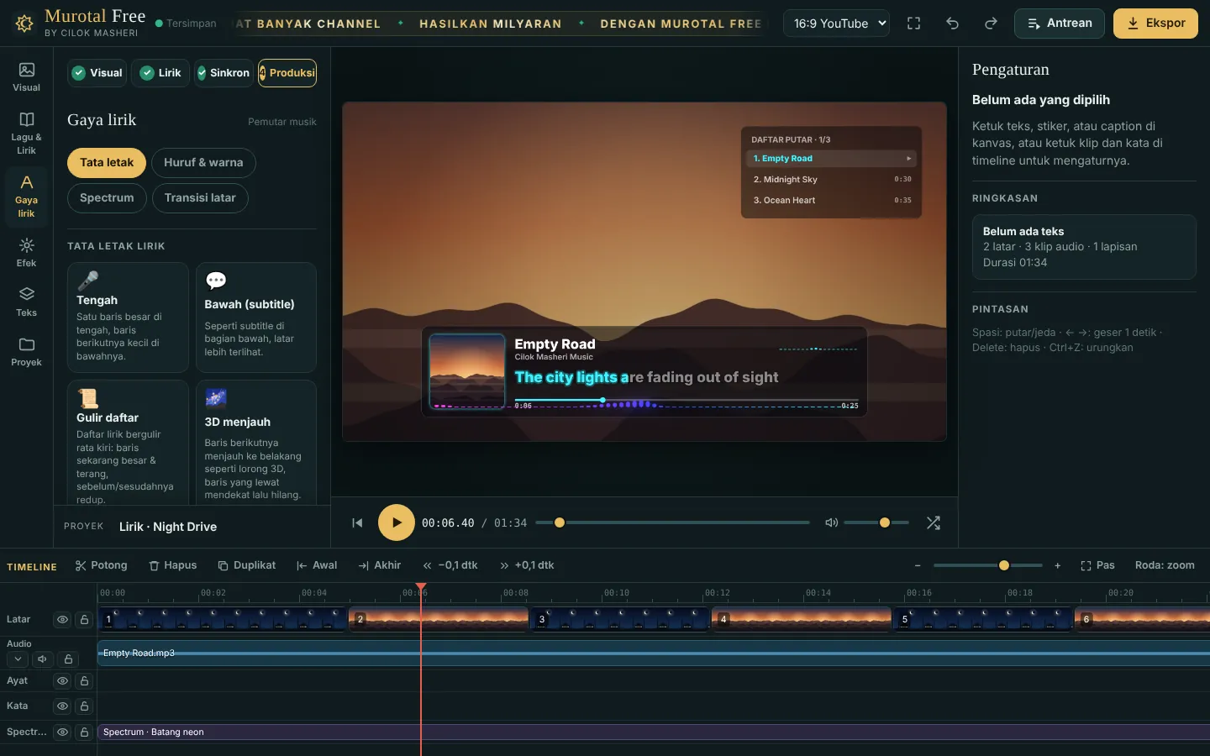Image resolution: width=1210 pixels, height=756 pixels.
Task: Open the Visual panel in the sidebar
Action: click(x=26, y=76)
